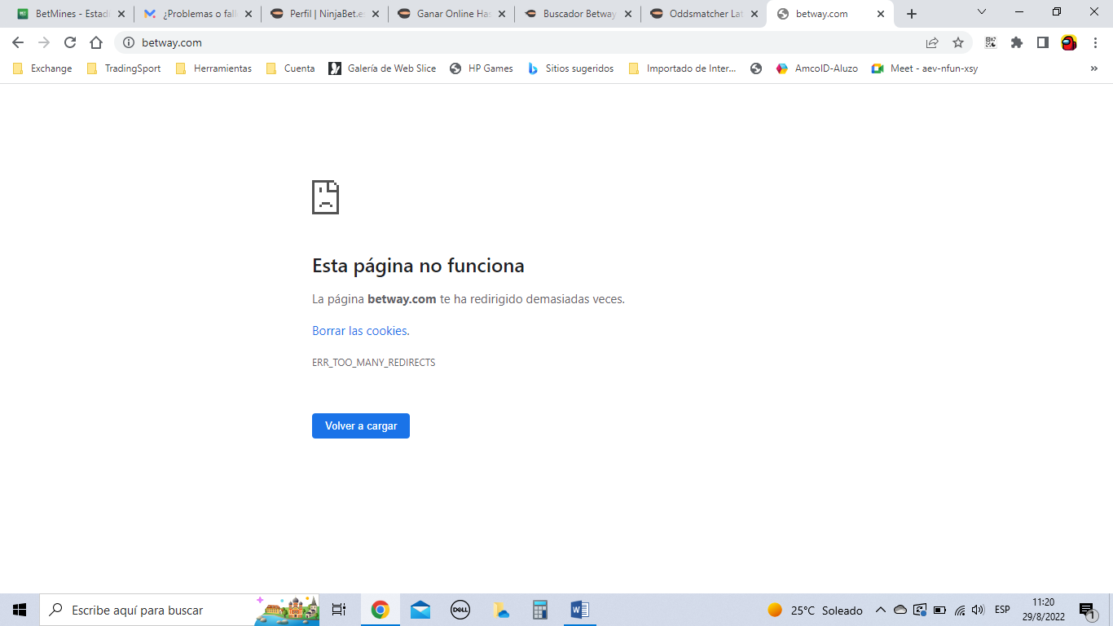Share this page icon in address bar
Viewport: 1113px width, 626px height.
(x=932, y=42)
